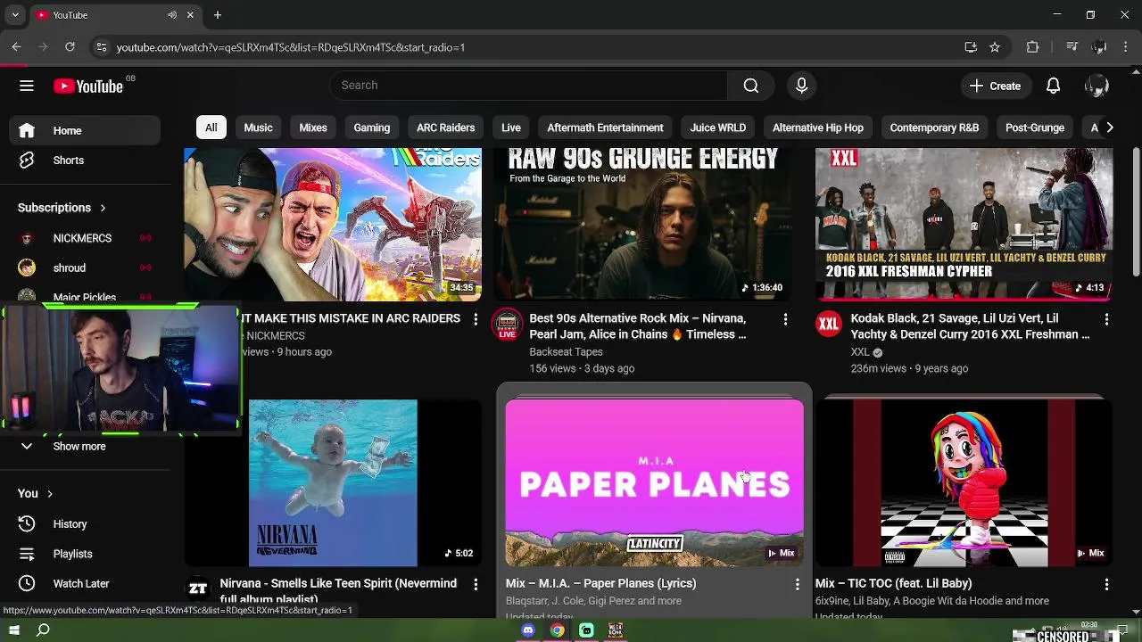1142x642 pixels.
Task: Click the search magnifier button
Action: [751, 86]
